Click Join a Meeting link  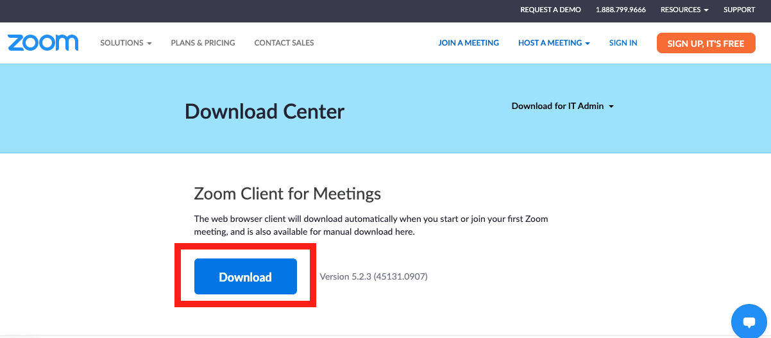[x=468, y=43]
